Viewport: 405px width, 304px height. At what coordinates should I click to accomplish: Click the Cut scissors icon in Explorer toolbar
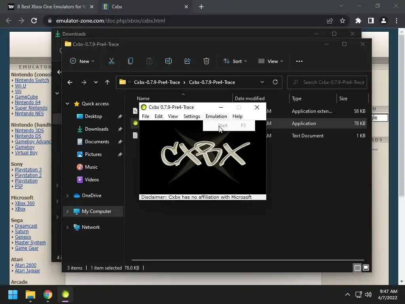(x=111, y=61)
